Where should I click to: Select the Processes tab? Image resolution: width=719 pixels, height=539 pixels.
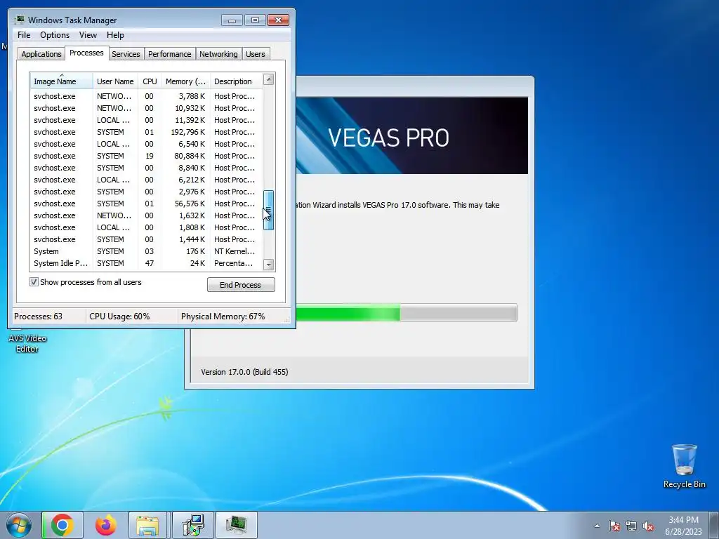pyautogui.click(x=86, y=53)
